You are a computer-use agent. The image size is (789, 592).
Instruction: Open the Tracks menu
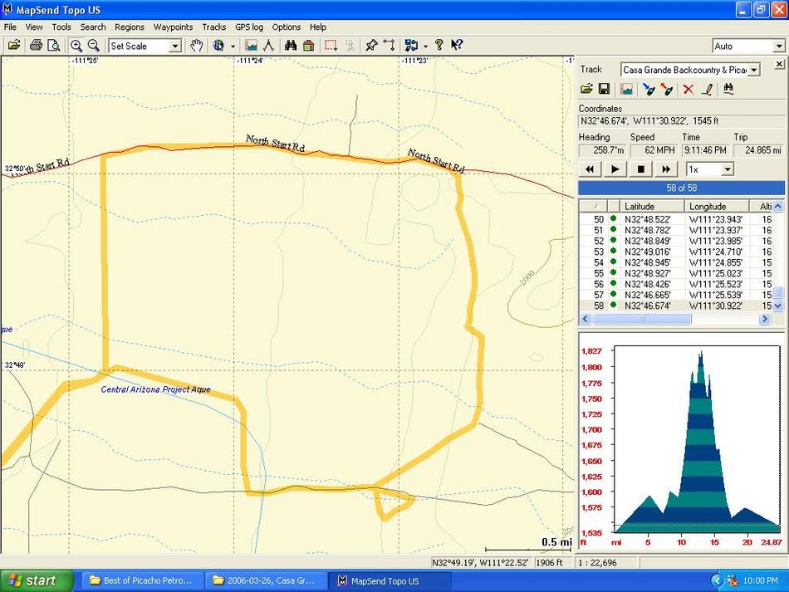(x=213, y=27)
